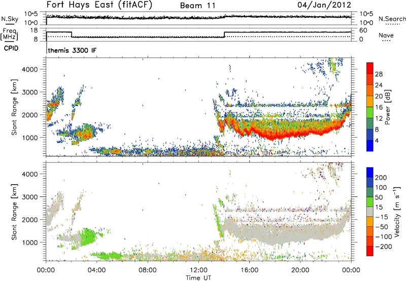The width and height of the screenshot is (406, 281).
Task: Click the '2000' tick of velocity panel
Action: point(30,220)
